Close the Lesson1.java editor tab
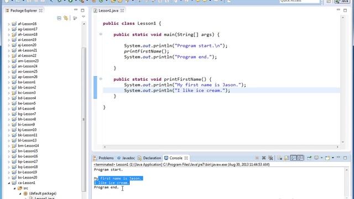Image resolution: width=354 pixels, height=199 pixels. click(x=122, y=11)
